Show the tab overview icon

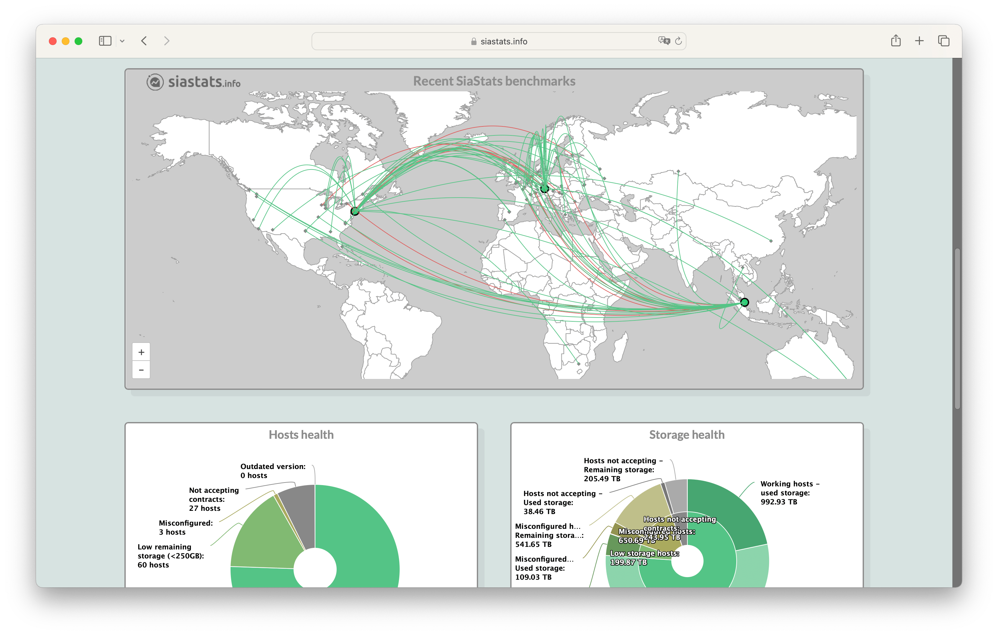click(x=944, y=41)
